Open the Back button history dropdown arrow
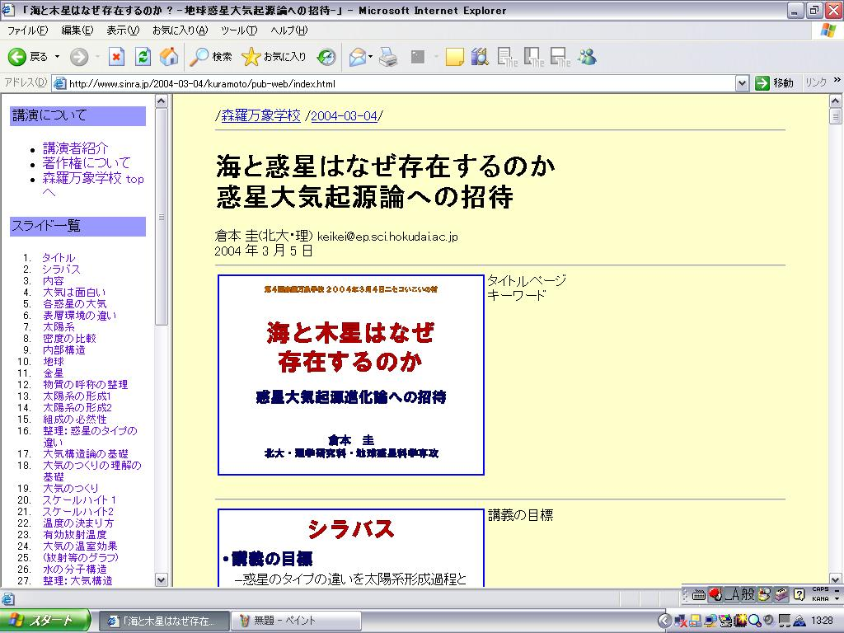This screenshot has width=844, height=633. 57,57
